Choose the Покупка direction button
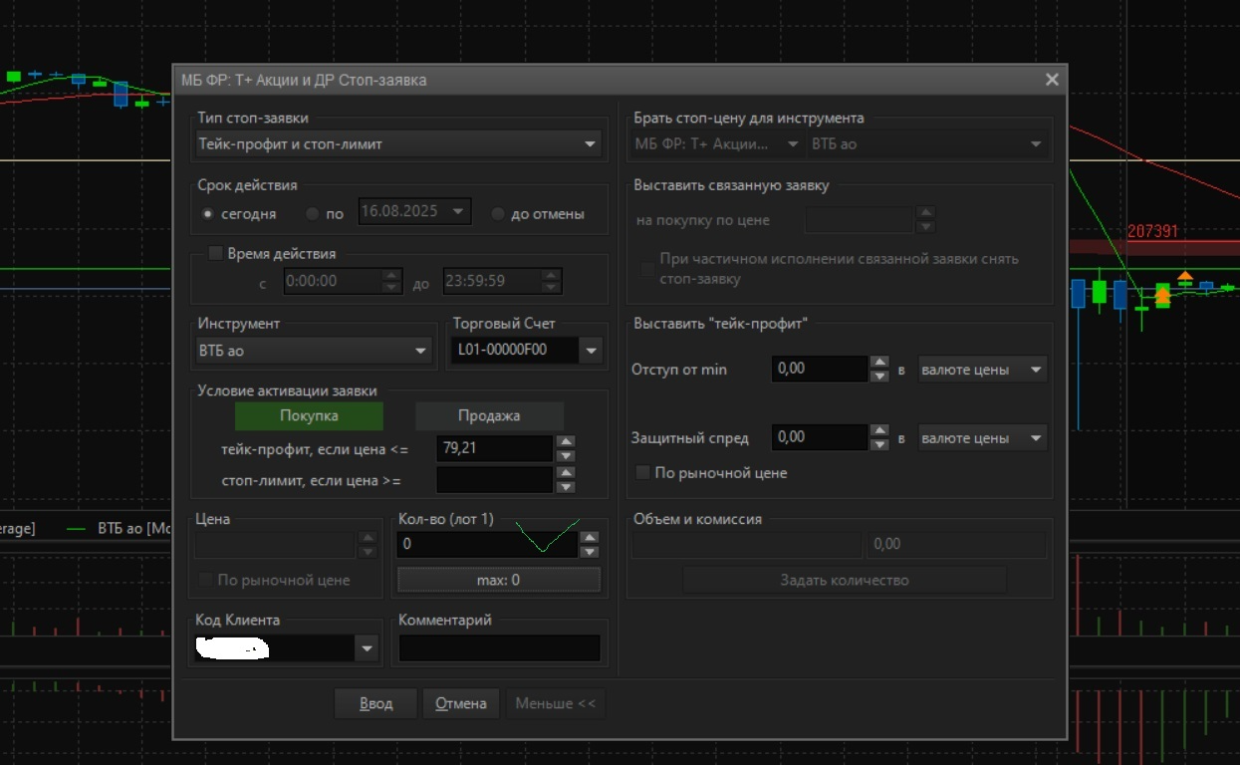Screen dimensions: 1240x765 click(x=309, y=415)
